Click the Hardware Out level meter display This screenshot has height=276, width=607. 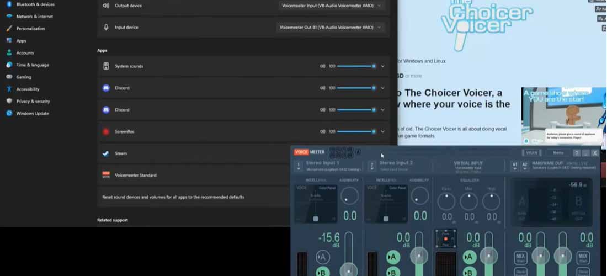(x=551, y=203)
